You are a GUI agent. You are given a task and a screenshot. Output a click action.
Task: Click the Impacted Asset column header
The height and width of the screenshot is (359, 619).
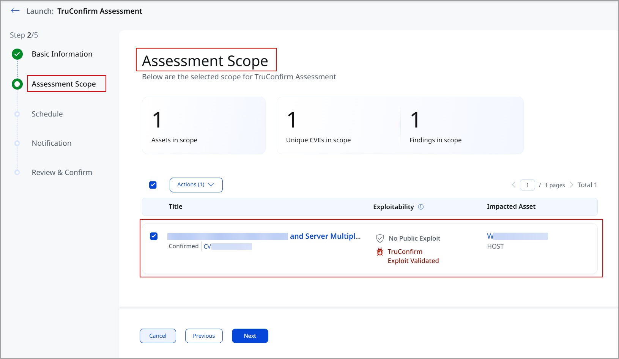[x=511, y=206]
